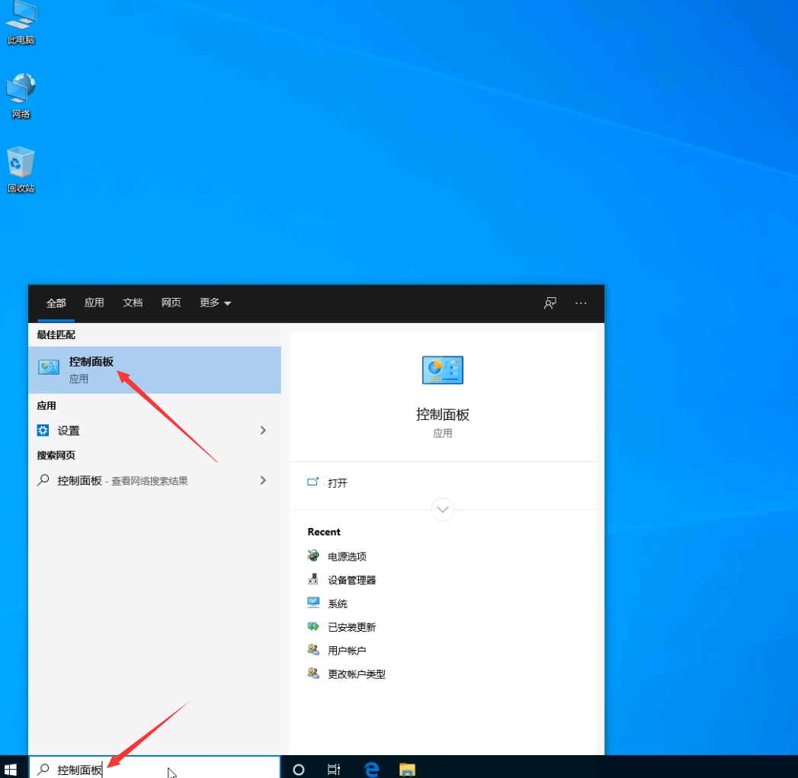Switch to the 文档 tab
The height and width of the screenshot is (778, 798).
(133, 303)
